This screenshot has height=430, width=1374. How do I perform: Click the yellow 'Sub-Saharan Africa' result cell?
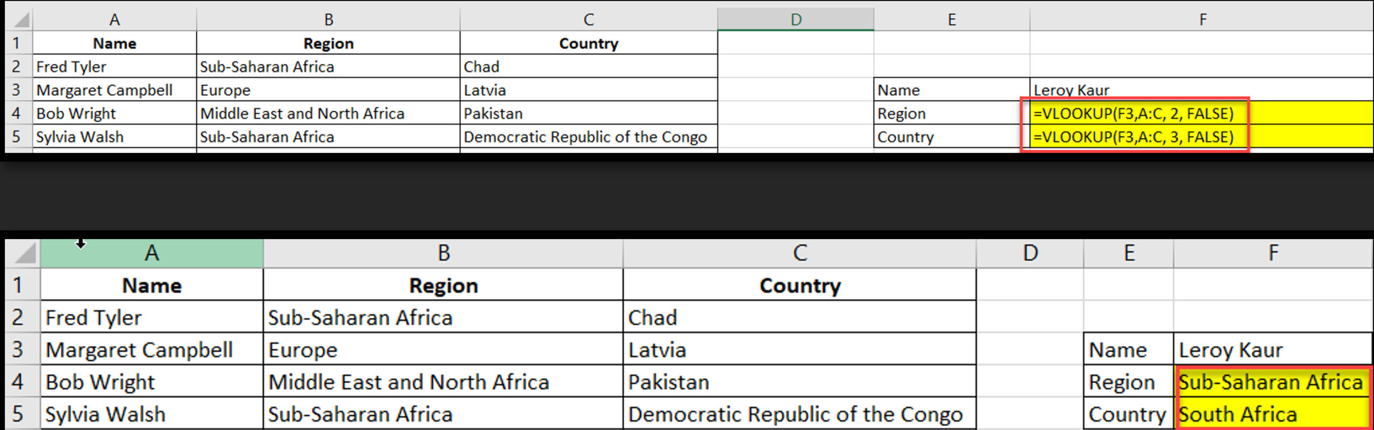click(1273, 381)
